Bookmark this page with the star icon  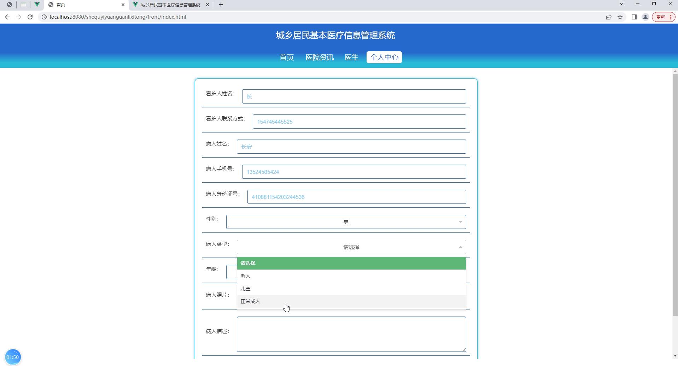click(620, 17)
